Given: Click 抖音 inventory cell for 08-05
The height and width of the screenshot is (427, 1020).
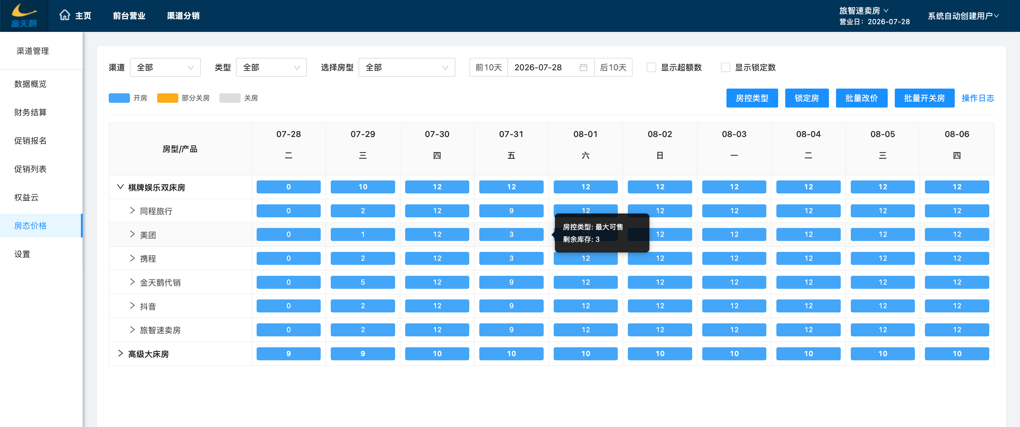Looking at the screenshot, I should (883, 306).
